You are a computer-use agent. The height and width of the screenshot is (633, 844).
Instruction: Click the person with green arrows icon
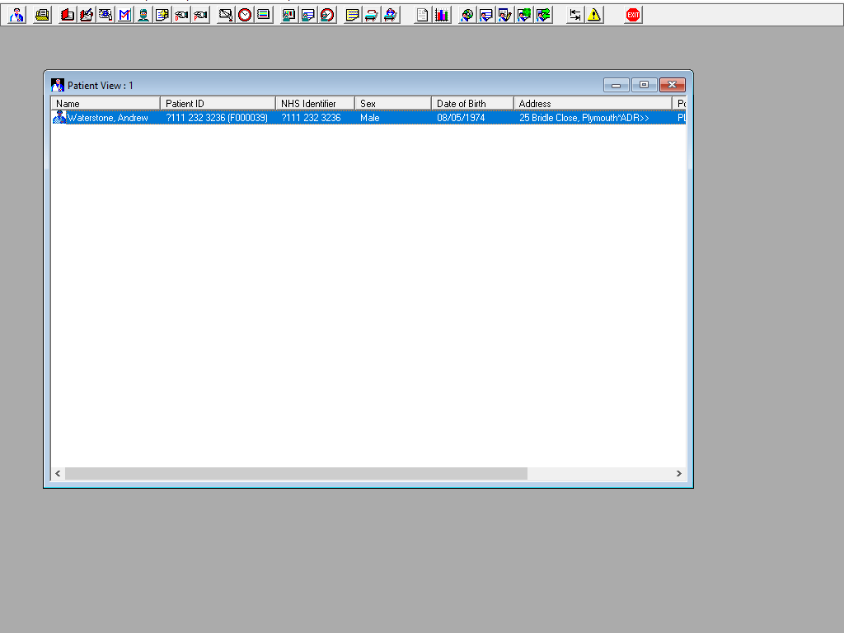[543, 15]
